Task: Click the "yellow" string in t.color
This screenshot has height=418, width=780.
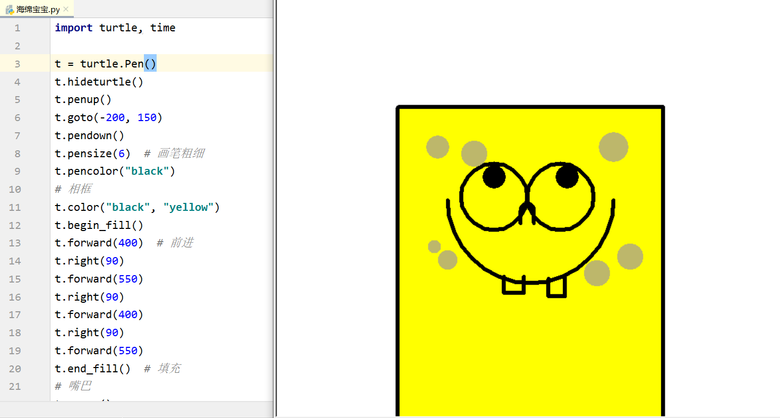Action: pyautogui.click(x=188, y=207)
